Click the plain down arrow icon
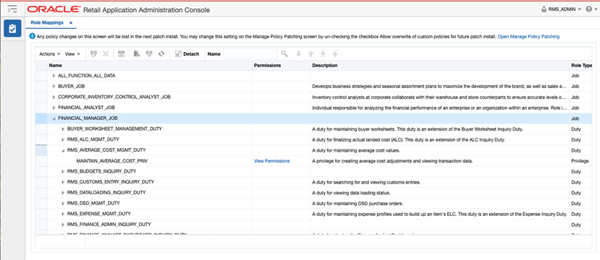 pos(298,54)
